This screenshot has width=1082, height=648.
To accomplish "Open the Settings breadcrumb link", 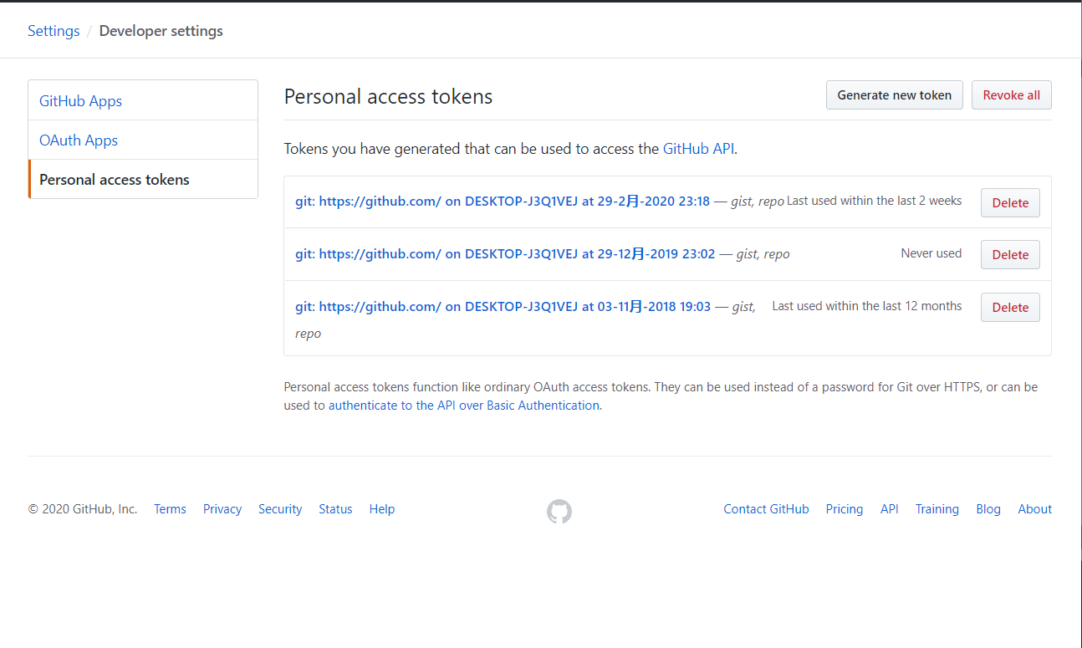I will [54, 31].
